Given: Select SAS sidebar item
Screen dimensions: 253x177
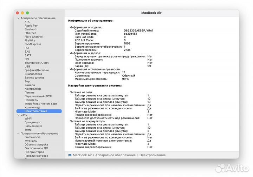Looking at the screenshot, I should point(27,52).
